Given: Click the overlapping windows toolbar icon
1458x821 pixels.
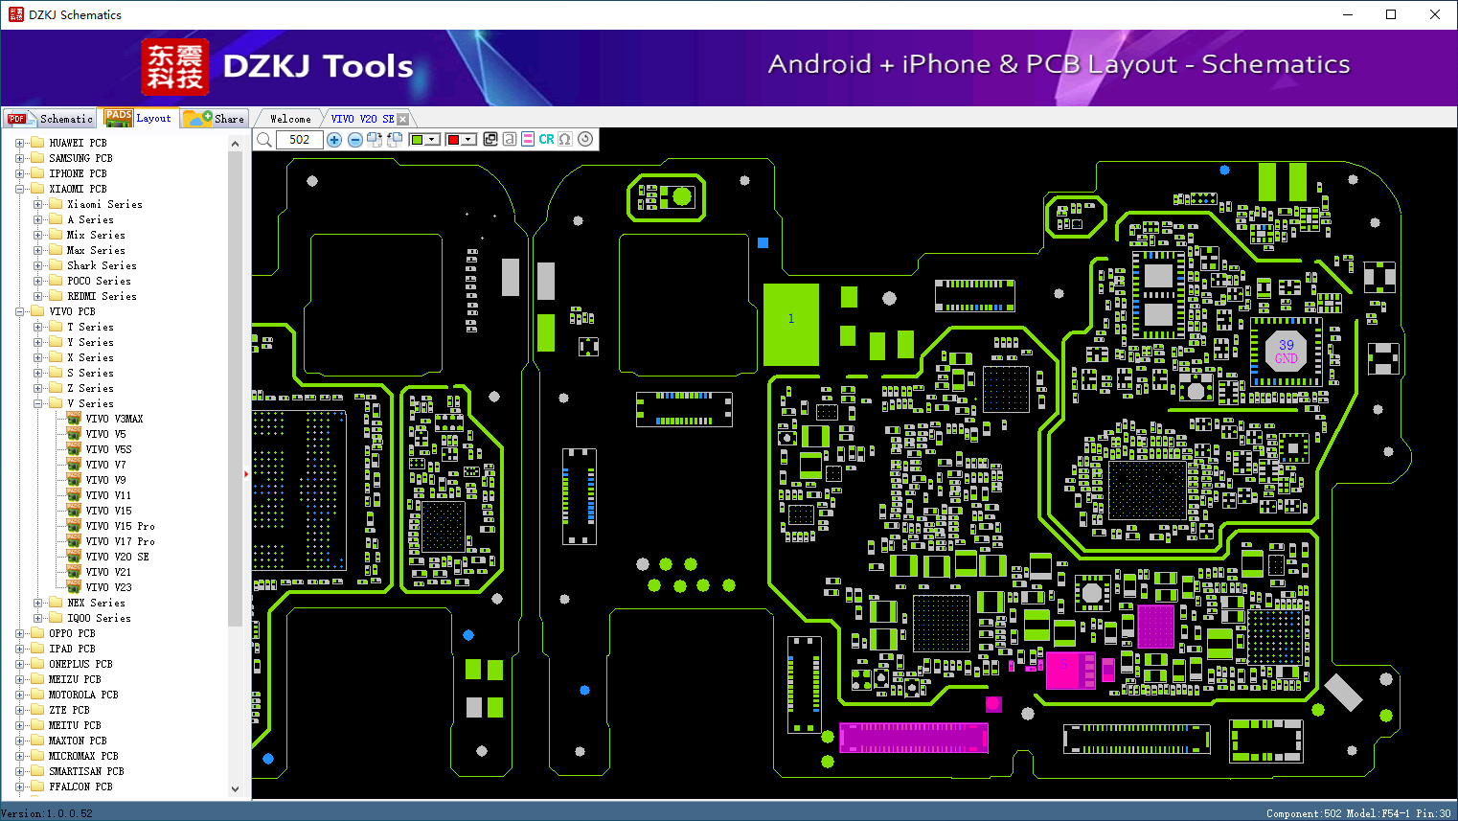Looking at the screenshot, I should pos(490,139).
